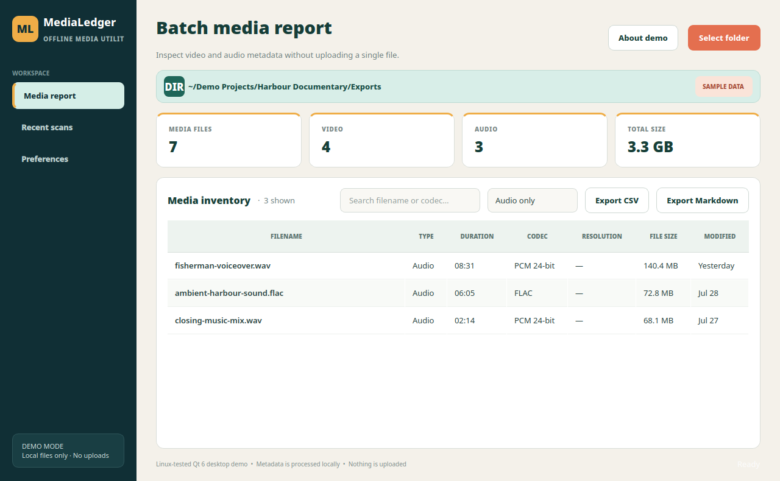Sort by the FILE SIZE column header
The image size is (780, 481).
(x=664, y=236)
